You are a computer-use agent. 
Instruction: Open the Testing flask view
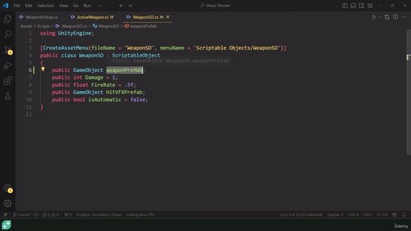point(8,96)
